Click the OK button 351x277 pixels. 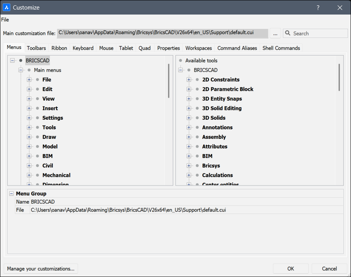tap(291, 269)
